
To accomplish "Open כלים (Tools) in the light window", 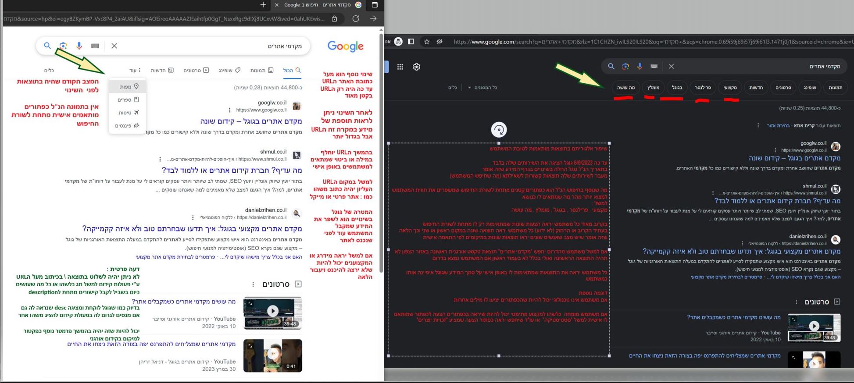I will 49,70.
